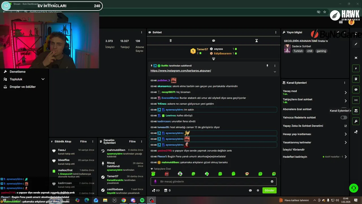Image resolution: width=362 pixels, height=204 pixels.
Task: Click the purple microphone icon in the message box
Action: [155, 182]
